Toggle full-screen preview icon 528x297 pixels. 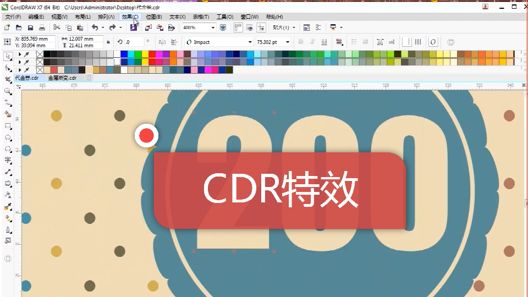[x=223, y=28]
